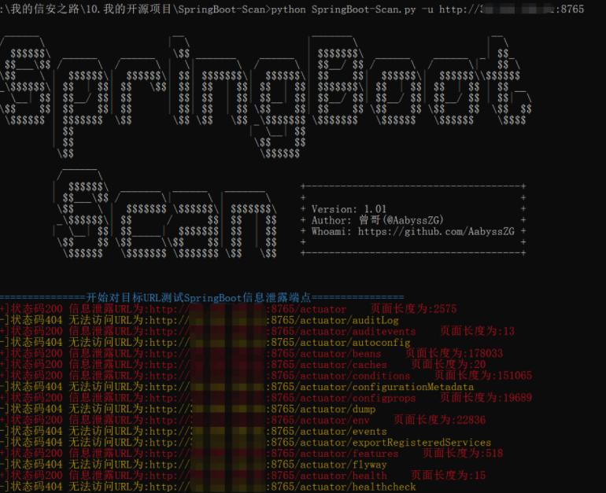This screenshot has width=606, height=493.
Task: Click the actuator/events 404 line
Action: pos(194,431)
